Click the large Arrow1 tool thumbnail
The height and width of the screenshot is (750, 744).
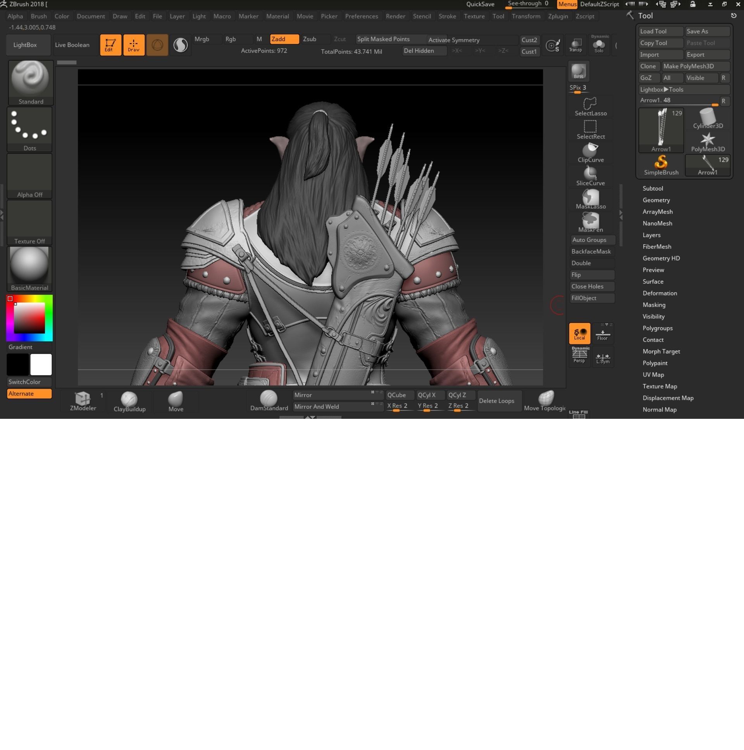tap(661, 130)
